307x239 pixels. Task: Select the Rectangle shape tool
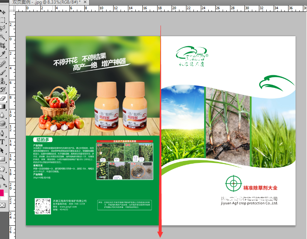(x=3, y=159)
